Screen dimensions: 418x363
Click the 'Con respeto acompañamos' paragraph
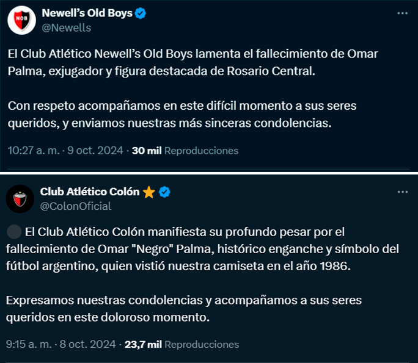[x=182, y=115]
